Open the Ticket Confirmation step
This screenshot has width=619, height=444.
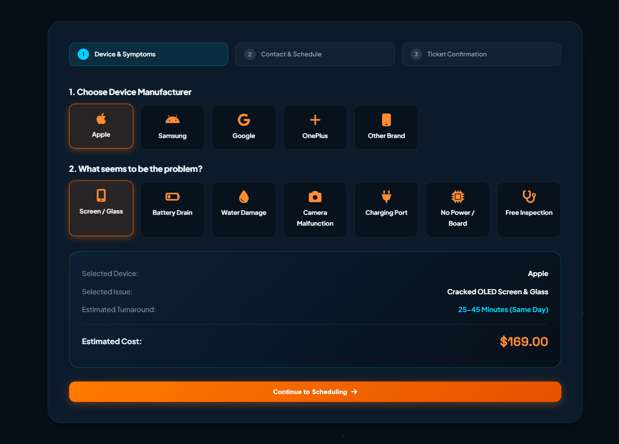click(481, 54)
